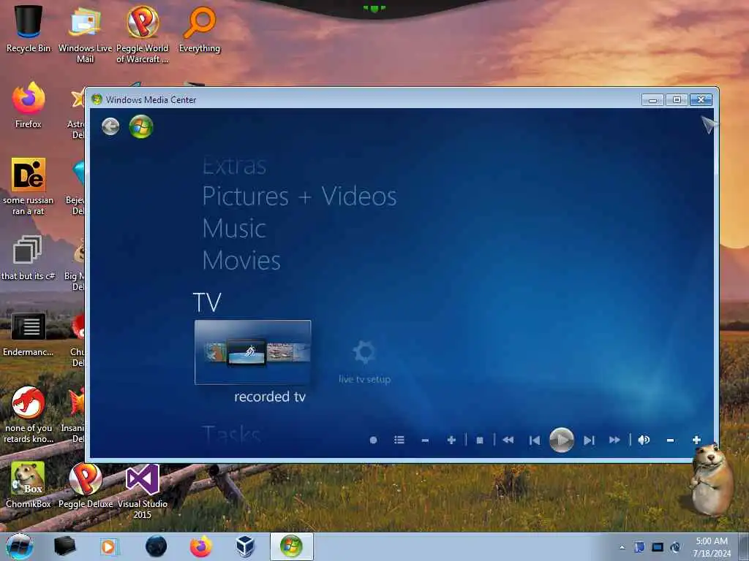
Task: Click the fast forward button
Action: tap(614, 440)
